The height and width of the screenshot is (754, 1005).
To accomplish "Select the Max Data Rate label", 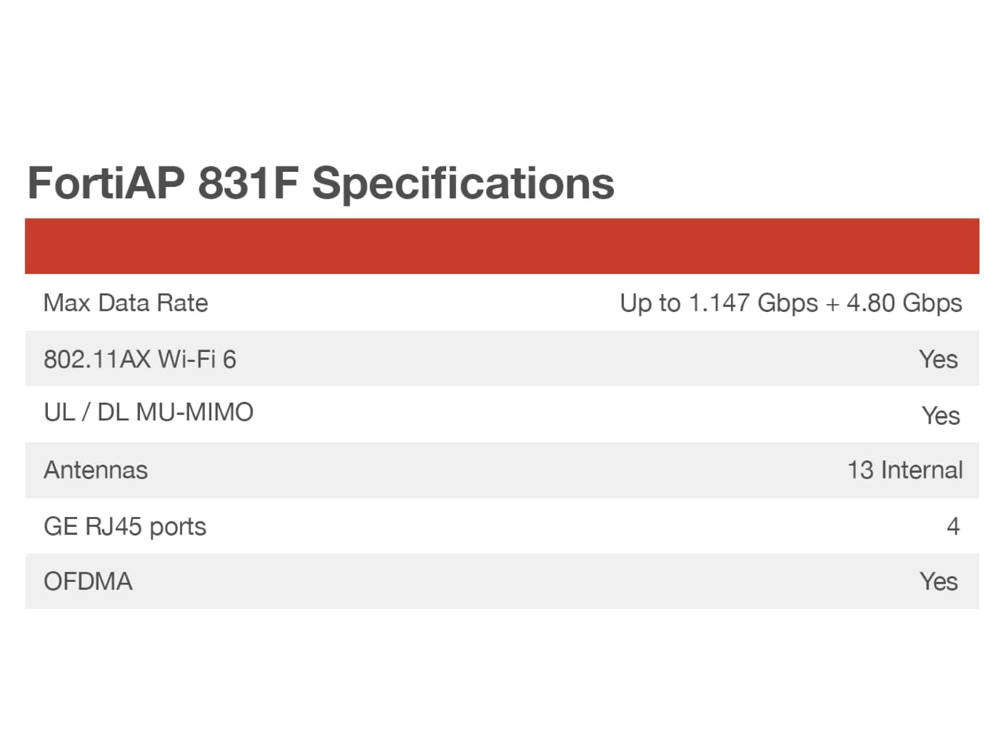I will [x=126, y=303].
